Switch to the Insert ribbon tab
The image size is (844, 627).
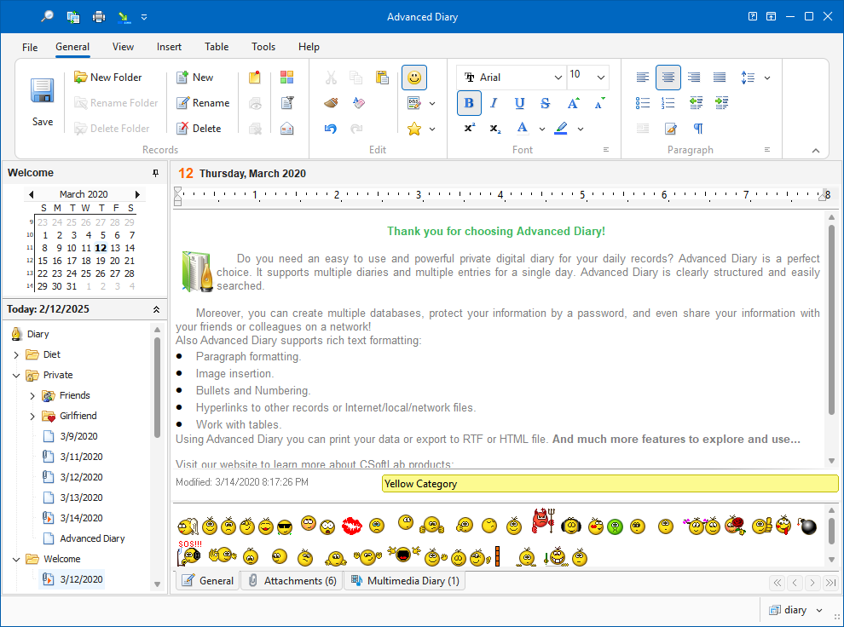pyautogui.click(x=169, y=47)
